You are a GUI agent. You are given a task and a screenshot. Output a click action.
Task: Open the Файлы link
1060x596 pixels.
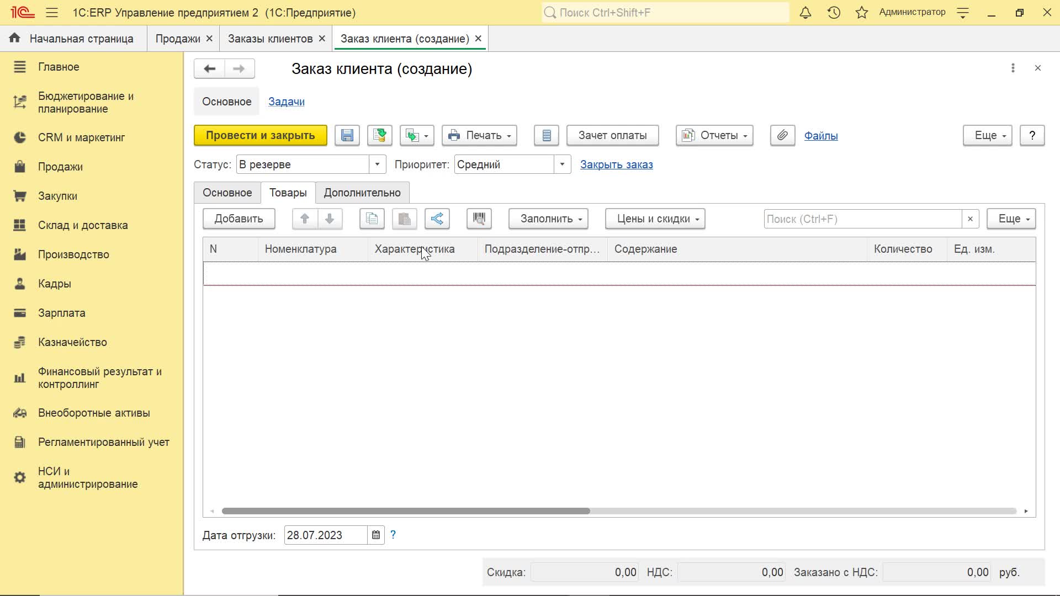click(x=821, y=136)
